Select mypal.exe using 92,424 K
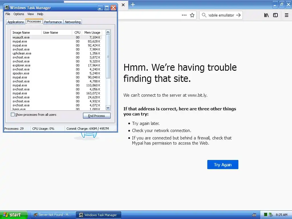 (x=57, y=45)
